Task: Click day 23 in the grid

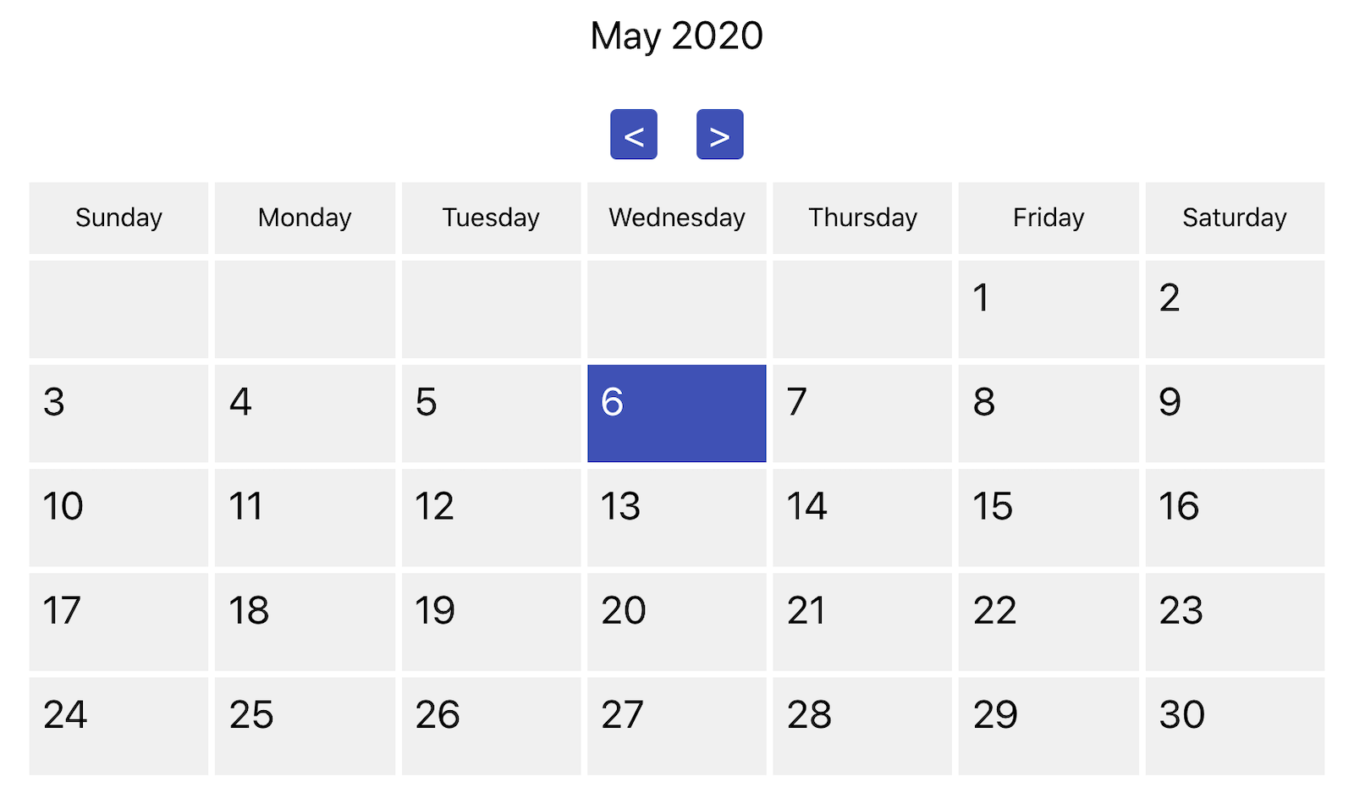Action: coord(1234,621)
